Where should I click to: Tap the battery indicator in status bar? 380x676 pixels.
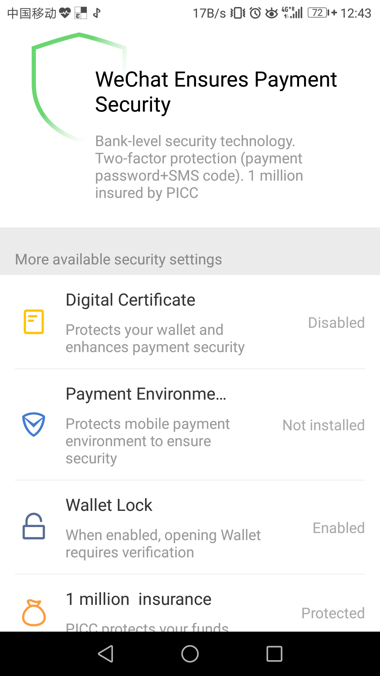click(x=318, y=13)
